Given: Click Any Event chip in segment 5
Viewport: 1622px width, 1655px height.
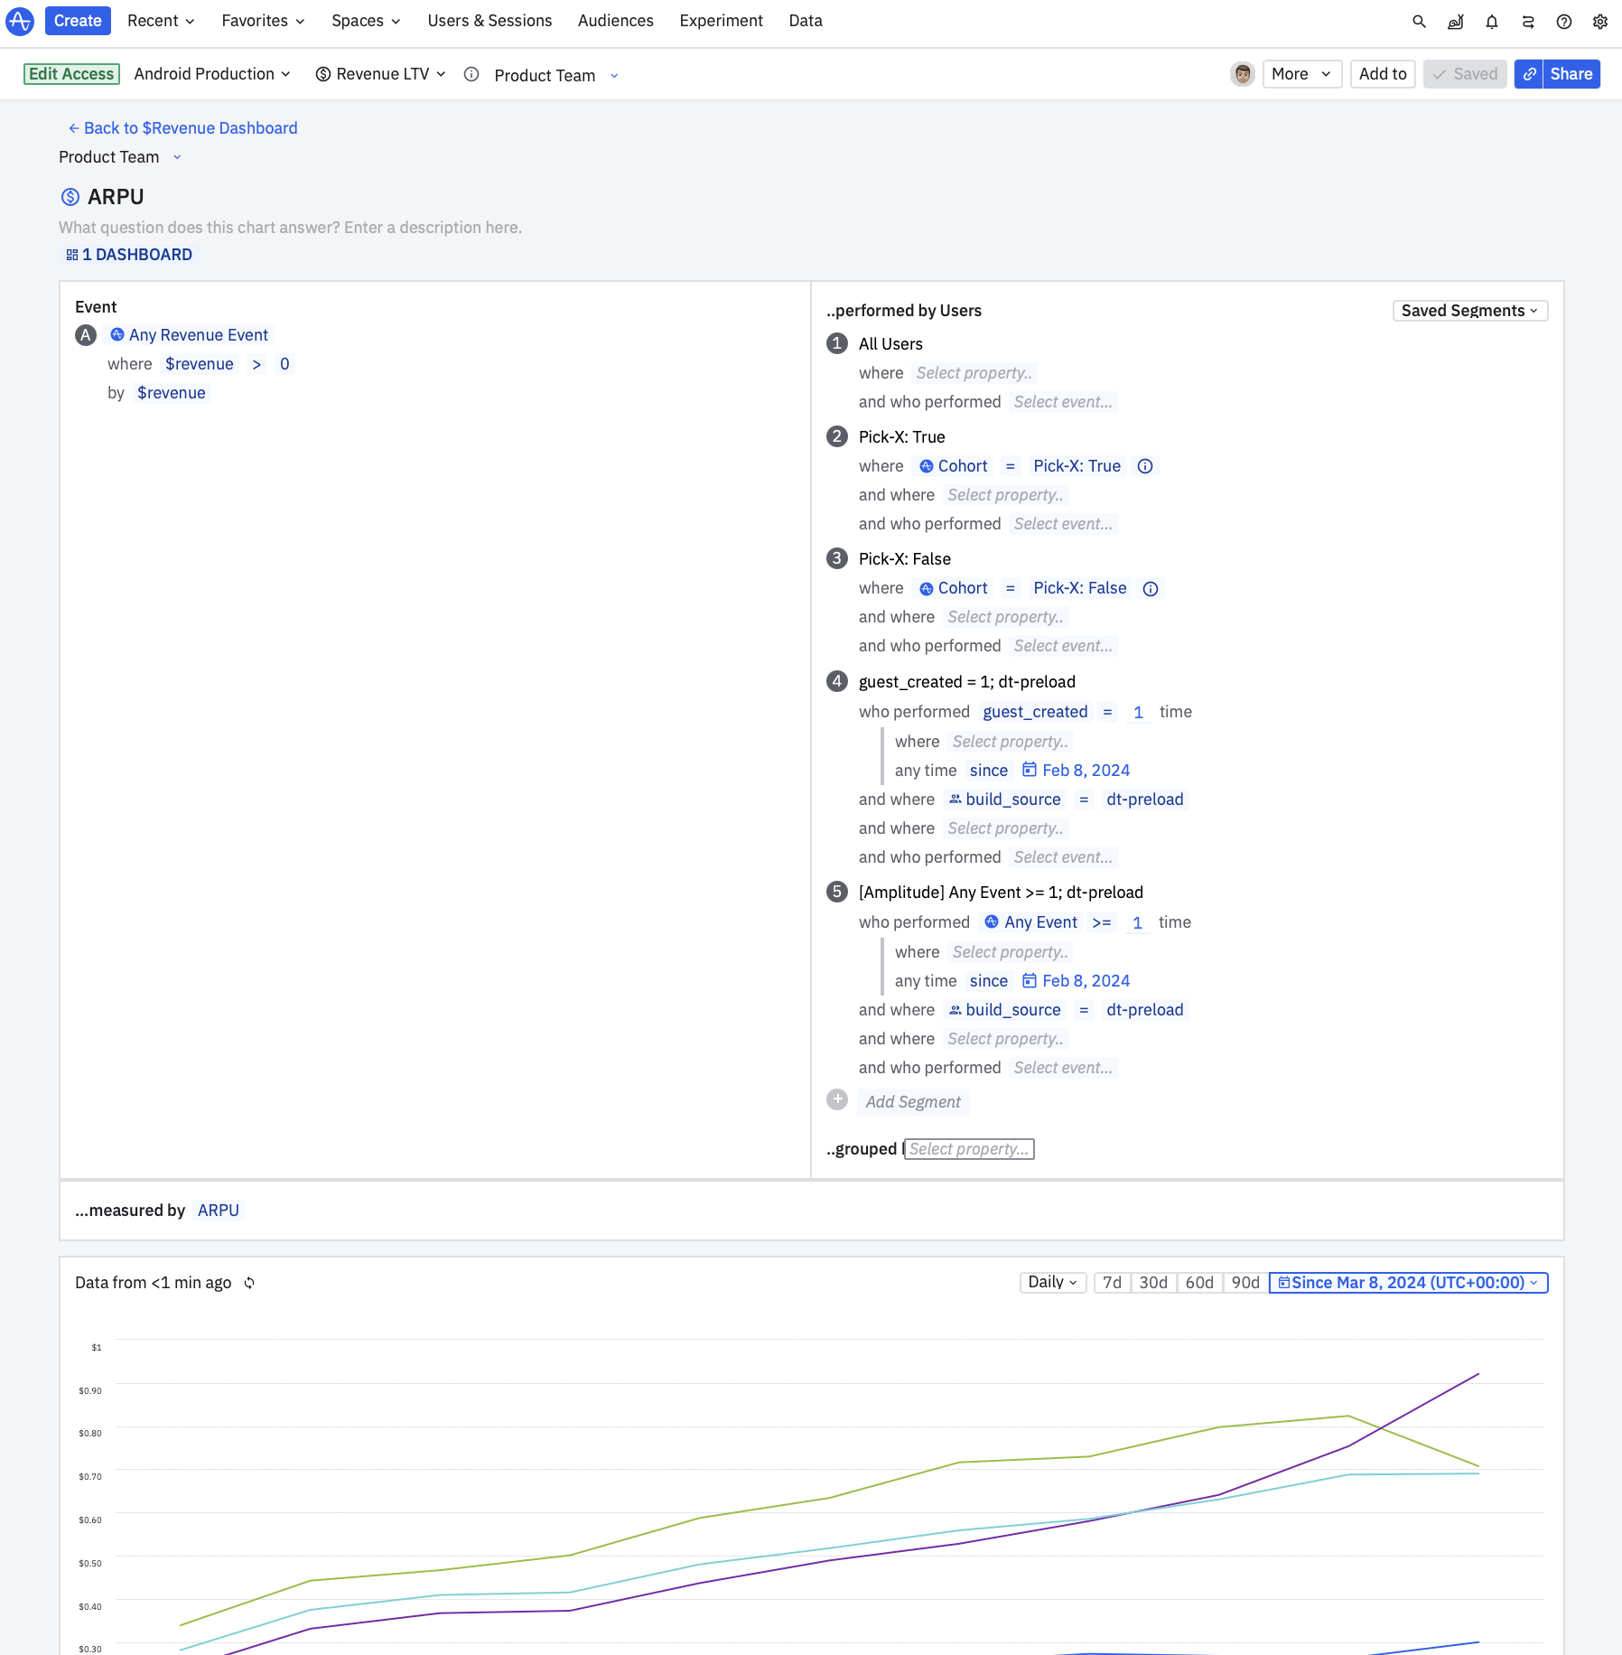Looking at the screenshot, I should (x=1031, y=922).
